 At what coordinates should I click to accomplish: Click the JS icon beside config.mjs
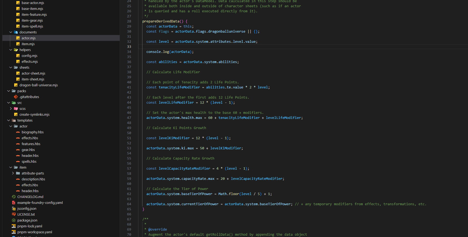pos(18,56)
